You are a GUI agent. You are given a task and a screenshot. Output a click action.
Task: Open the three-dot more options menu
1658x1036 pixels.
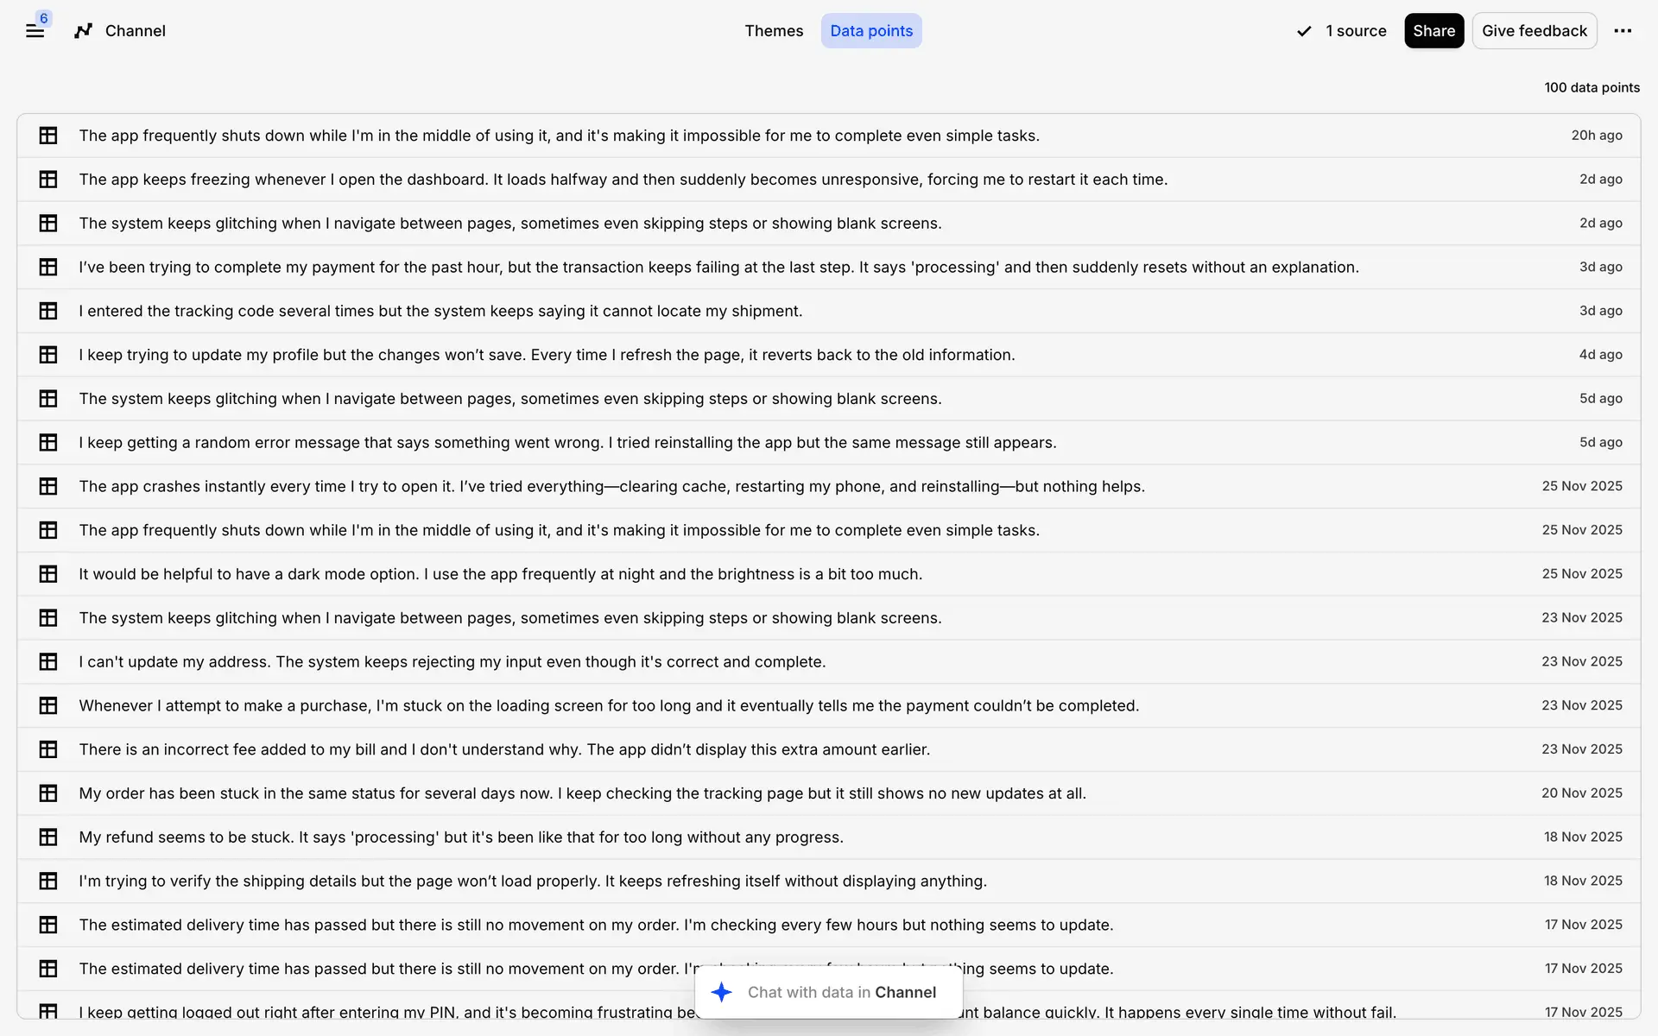[x=1623, y=31]
